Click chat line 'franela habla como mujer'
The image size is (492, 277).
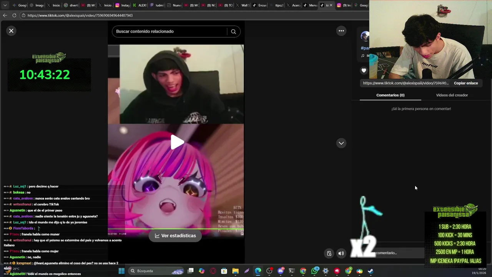point(40,251)
